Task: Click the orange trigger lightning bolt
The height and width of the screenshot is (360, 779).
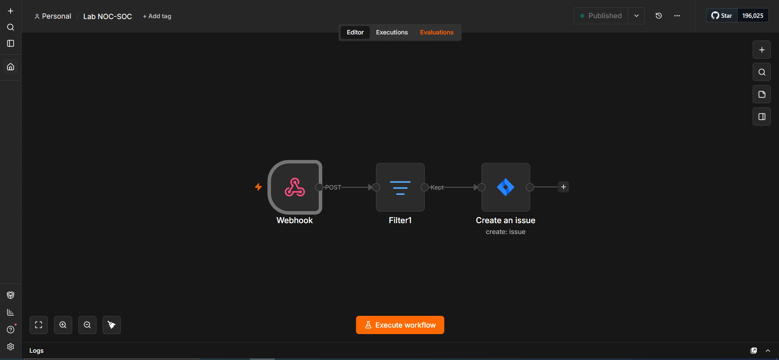Action: (258, 187)
